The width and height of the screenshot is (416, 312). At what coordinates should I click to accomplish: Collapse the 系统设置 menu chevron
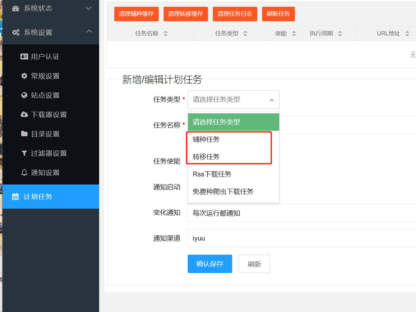point(89,32)
